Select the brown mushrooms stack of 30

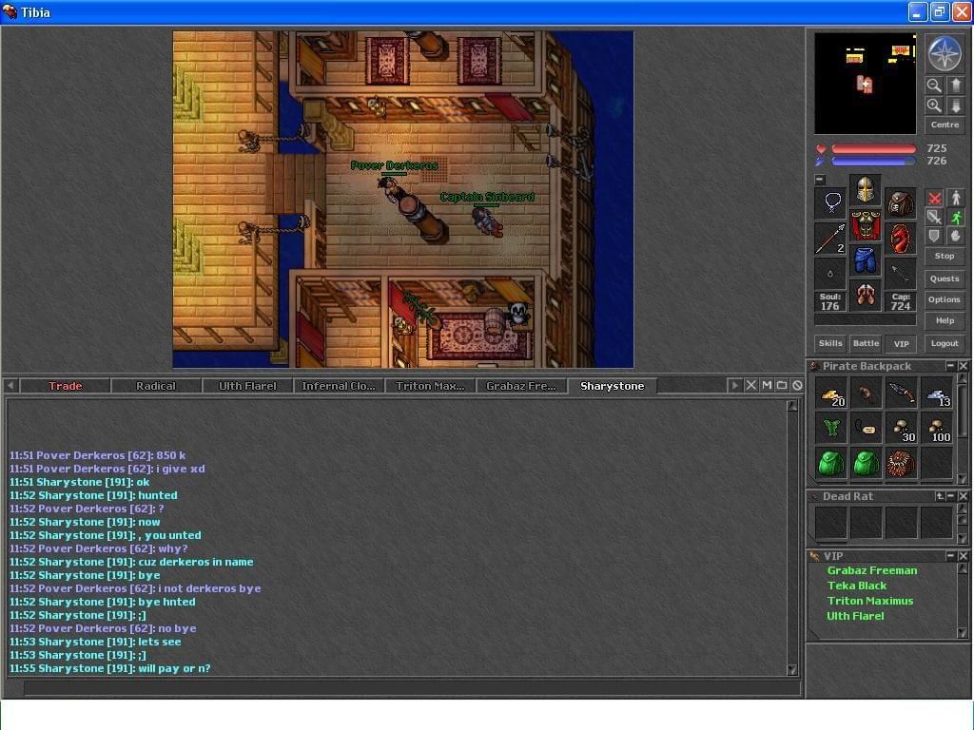coord(902,430)
